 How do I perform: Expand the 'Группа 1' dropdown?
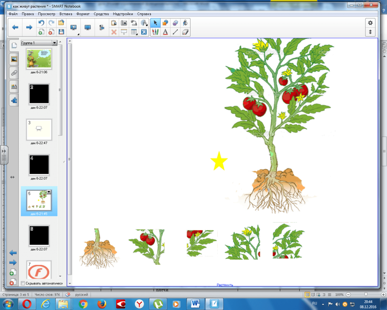54,43
